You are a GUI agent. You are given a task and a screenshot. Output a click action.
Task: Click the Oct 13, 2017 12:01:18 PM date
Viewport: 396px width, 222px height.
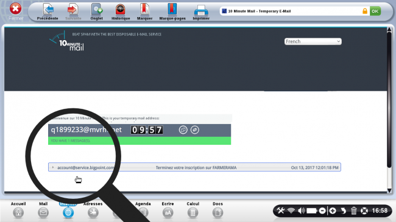pos(314,167)
